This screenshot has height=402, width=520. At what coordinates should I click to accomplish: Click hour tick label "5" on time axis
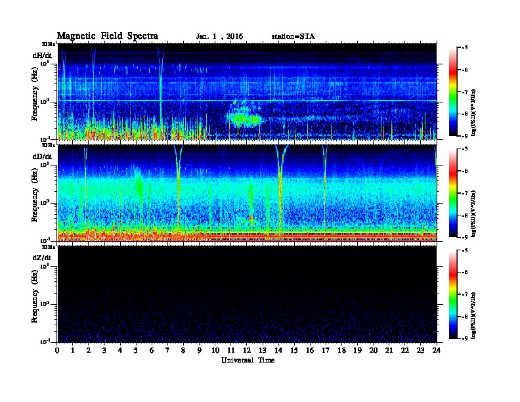tap(136, 350)
